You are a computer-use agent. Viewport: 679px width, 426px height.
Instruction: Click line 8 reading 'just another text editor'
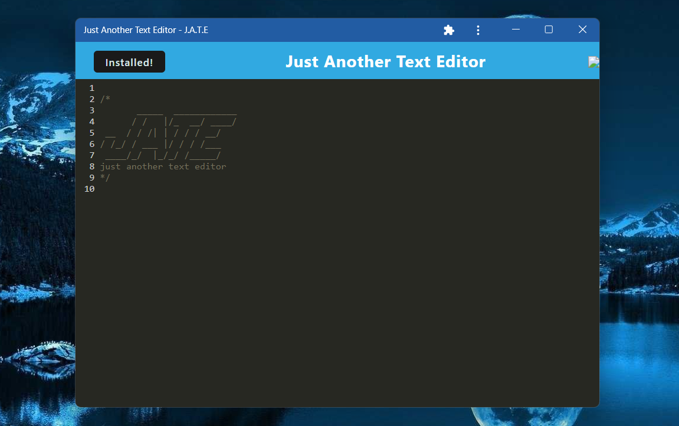pyautogui.click(x=163, y=166)
